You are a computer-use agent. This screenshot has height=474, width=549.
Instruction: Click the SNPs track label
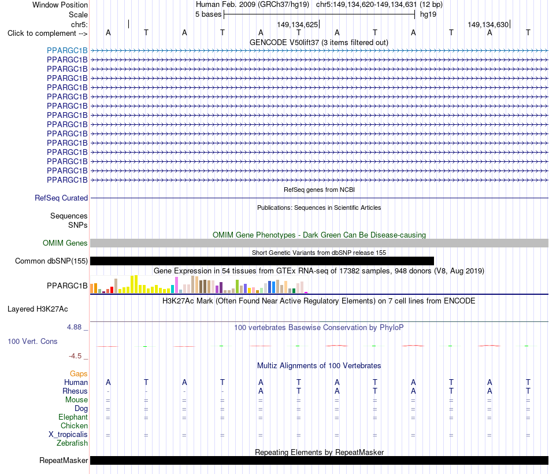point(78,225)
